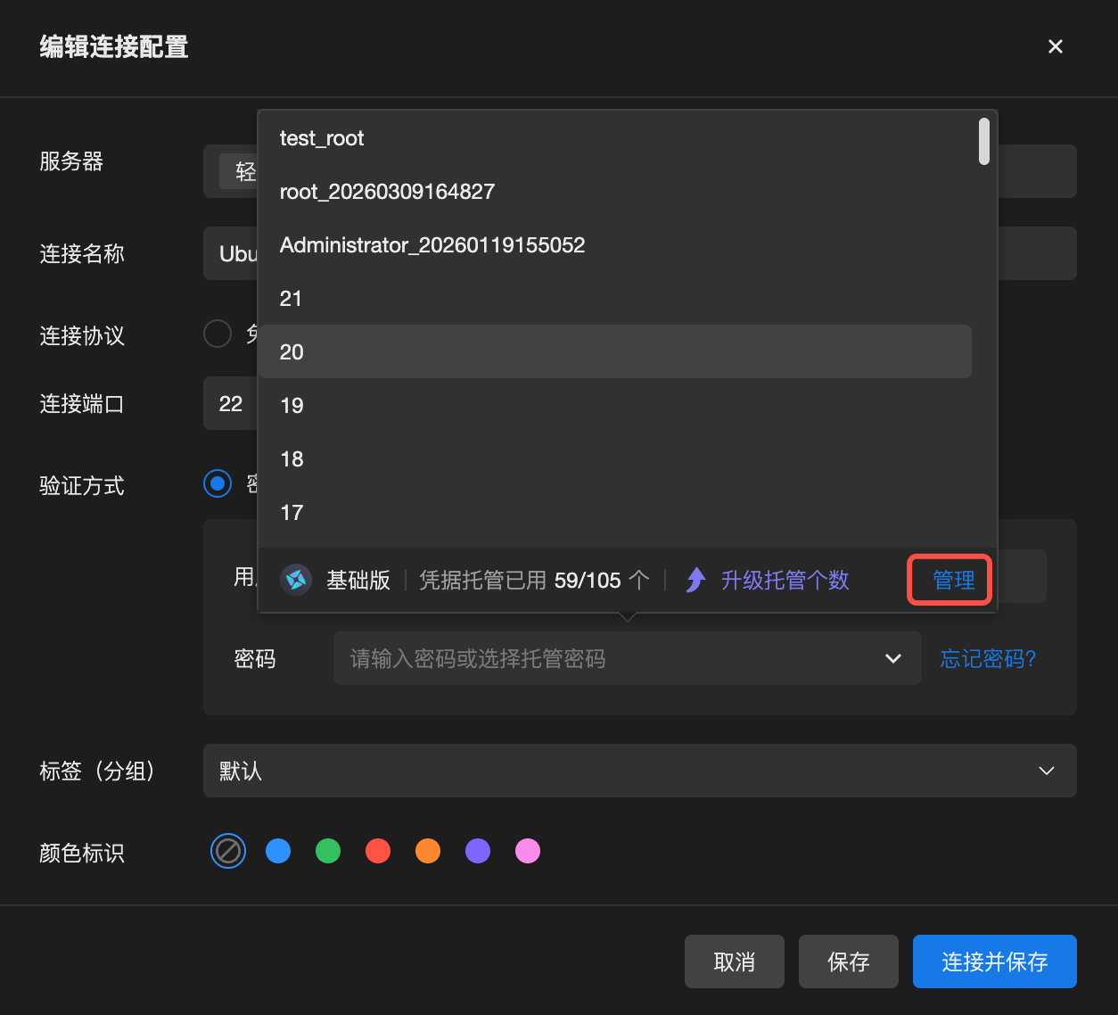Select credential entry 18

(614, 459)
